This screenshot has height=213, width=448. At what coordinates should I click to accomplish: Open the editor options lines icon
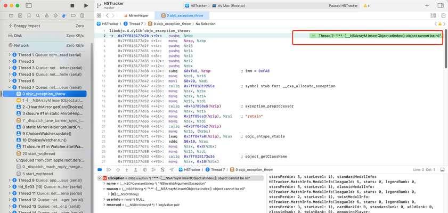(x=433, y=15)
